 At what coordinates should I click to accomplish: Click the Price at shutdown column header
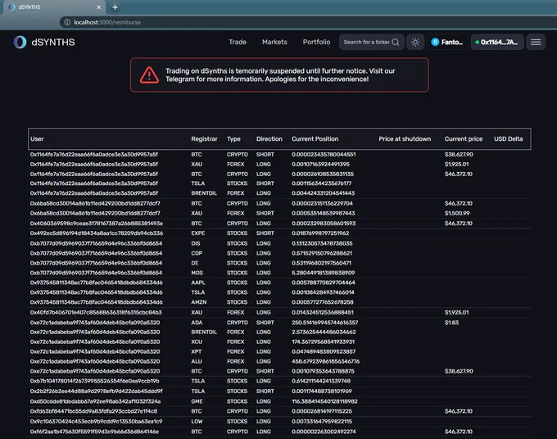(x=405, y=139)
